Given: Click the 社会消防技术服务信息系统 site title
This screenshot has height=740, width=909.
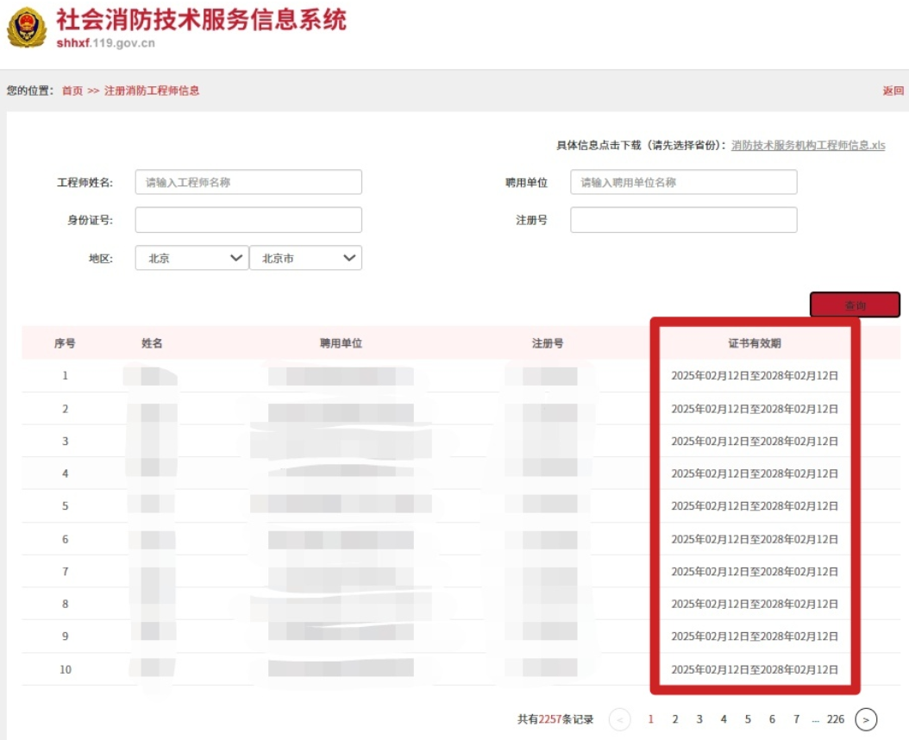Looking at the screenshot, I should coord(201,21).
